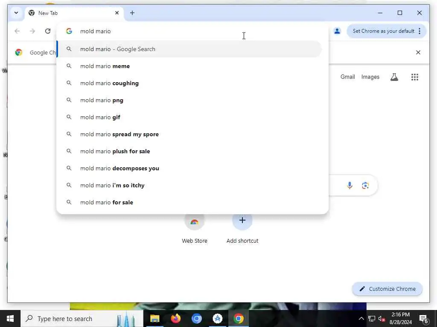Select the New Tab tab
The image size is (437, 327).
[x=74, y=13]
